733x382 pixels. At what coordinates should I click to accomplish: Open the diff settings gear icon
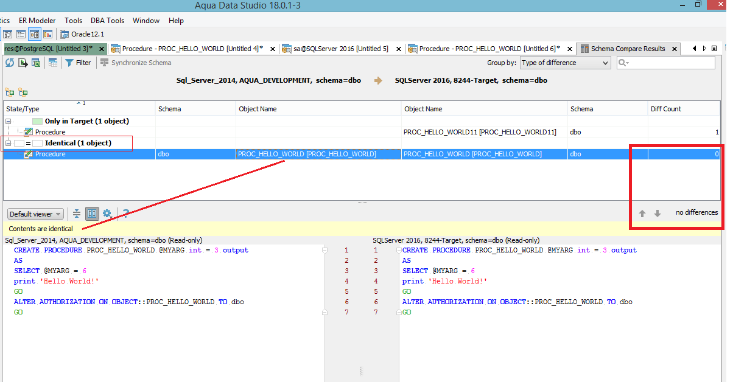(x=107, y=214)
